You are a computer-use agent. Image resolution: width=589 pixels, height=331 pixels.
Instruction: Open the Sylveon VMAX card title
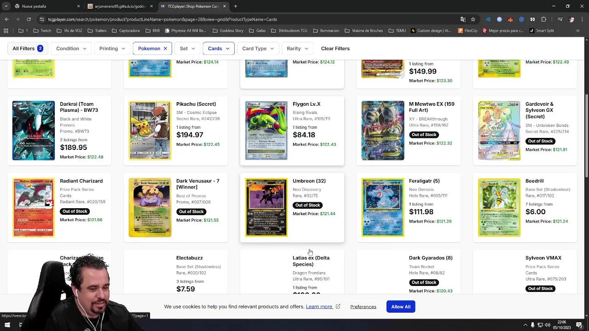click(543, 258)
